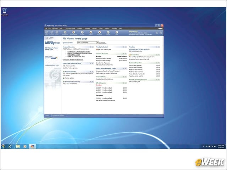Open the File menu
The height and width of the screenshot is (170, 227).
(x=46, y=28)
